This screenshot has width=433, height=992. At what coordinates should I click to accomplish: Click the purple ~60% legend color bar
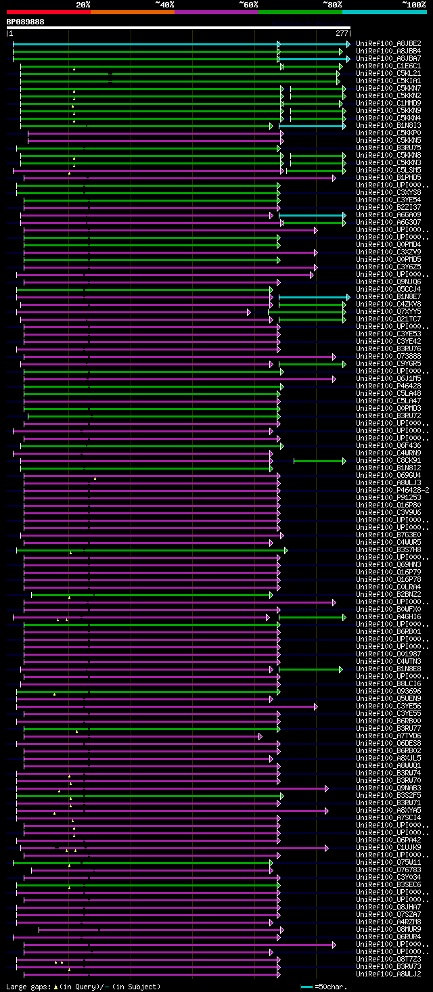click(x=216, y=12)
